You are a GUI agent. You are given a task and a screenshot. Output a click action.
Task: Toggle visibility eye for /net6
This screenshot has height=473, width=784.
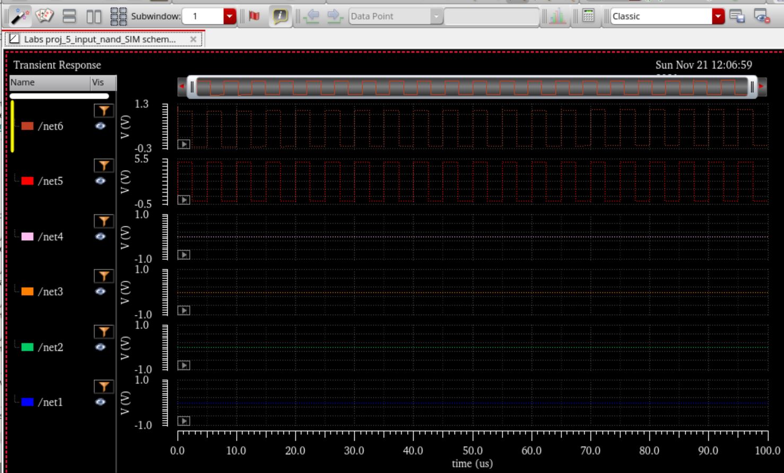click(100, 126)
